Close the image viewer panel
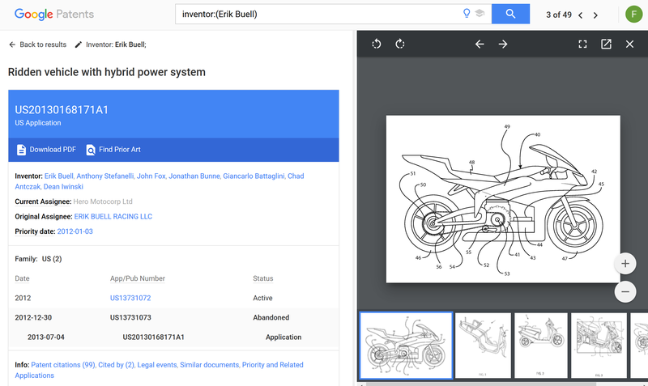This screenshot has height=386, width=648. (629, 44)
